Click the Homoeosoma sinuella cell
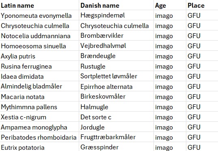The image size is (218, 151). pos(39,45)
